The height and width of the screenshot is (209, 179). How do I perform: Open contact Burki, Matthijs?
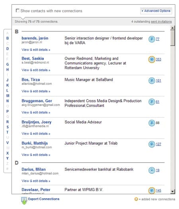tap(35, 143)
